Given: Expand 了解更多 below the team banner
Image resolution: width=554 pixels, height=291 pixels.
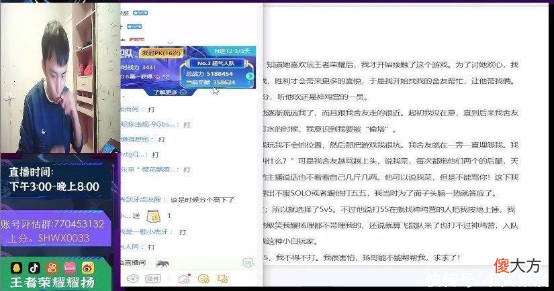Looking at the screenshot, I should tap(170, 92).
